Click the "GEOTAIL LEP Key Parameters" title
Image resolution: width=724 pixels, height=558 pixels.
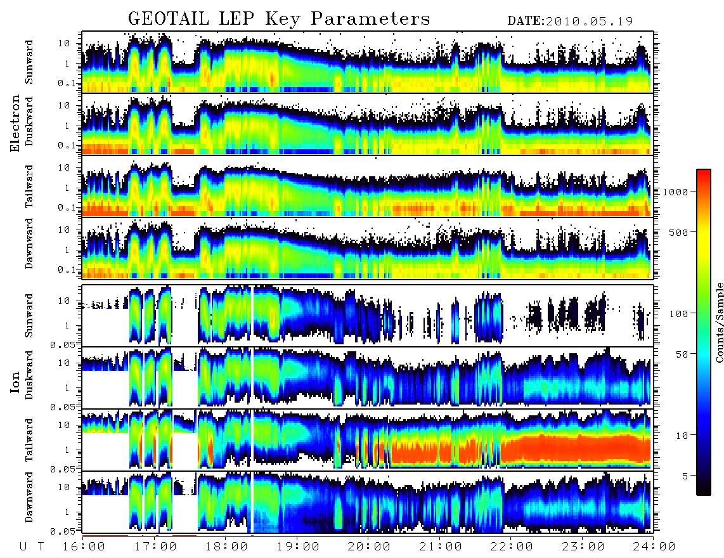tap(279, 19)
